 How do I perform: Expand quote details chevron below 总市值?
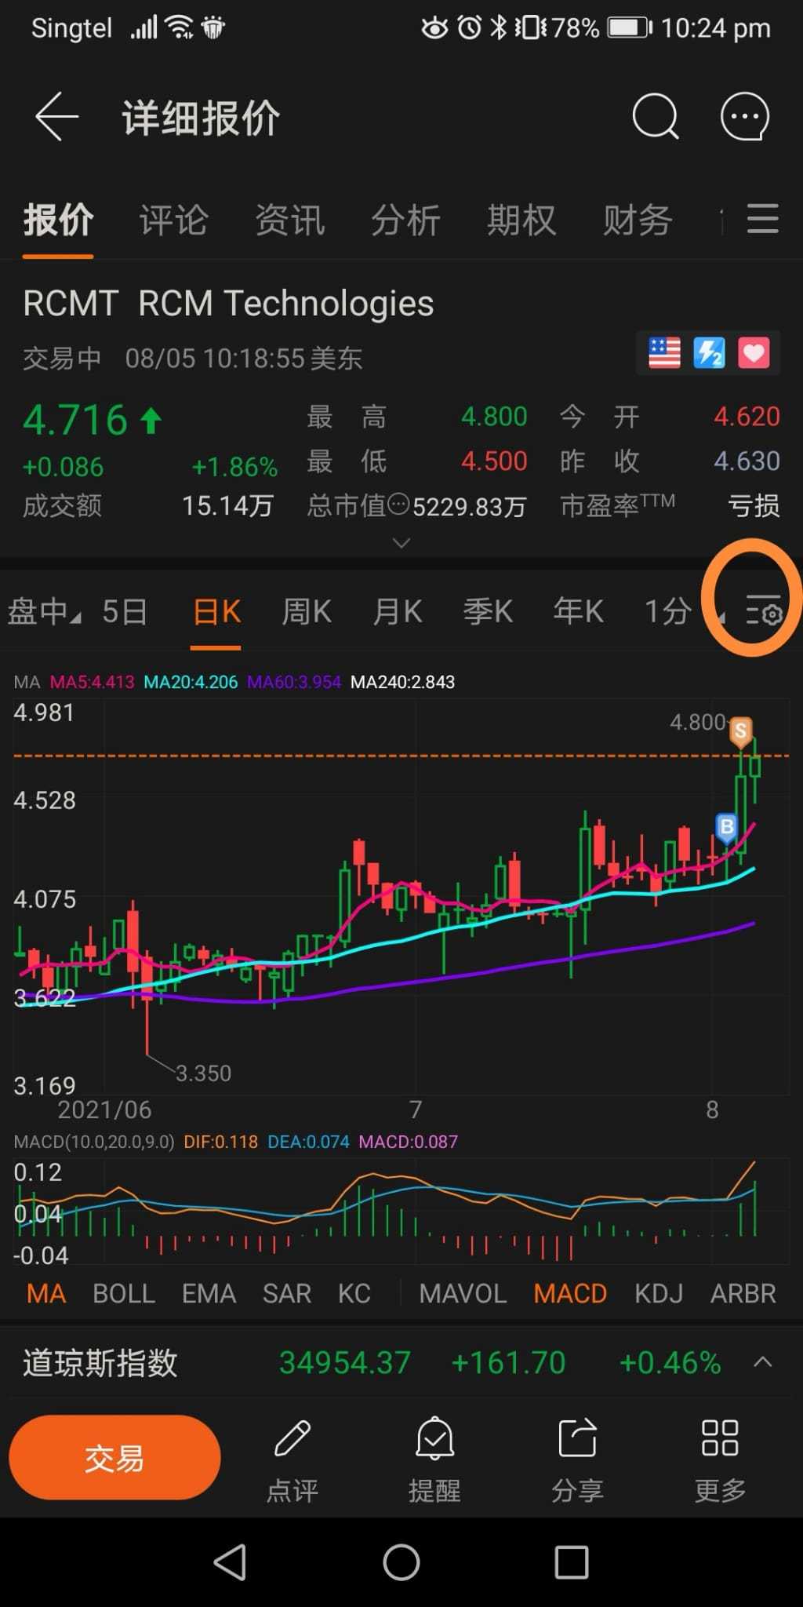tap(401, 542)
